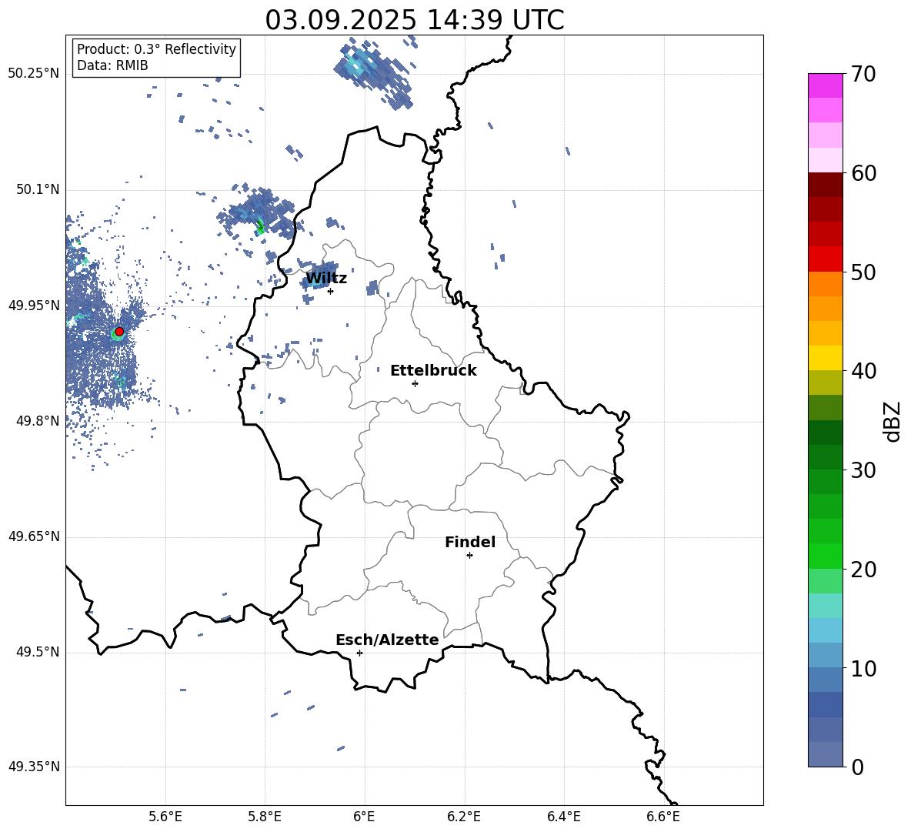Click the colorbar tick value 60
This screenshot has width=911, height=832.
(x=864, y=173)
